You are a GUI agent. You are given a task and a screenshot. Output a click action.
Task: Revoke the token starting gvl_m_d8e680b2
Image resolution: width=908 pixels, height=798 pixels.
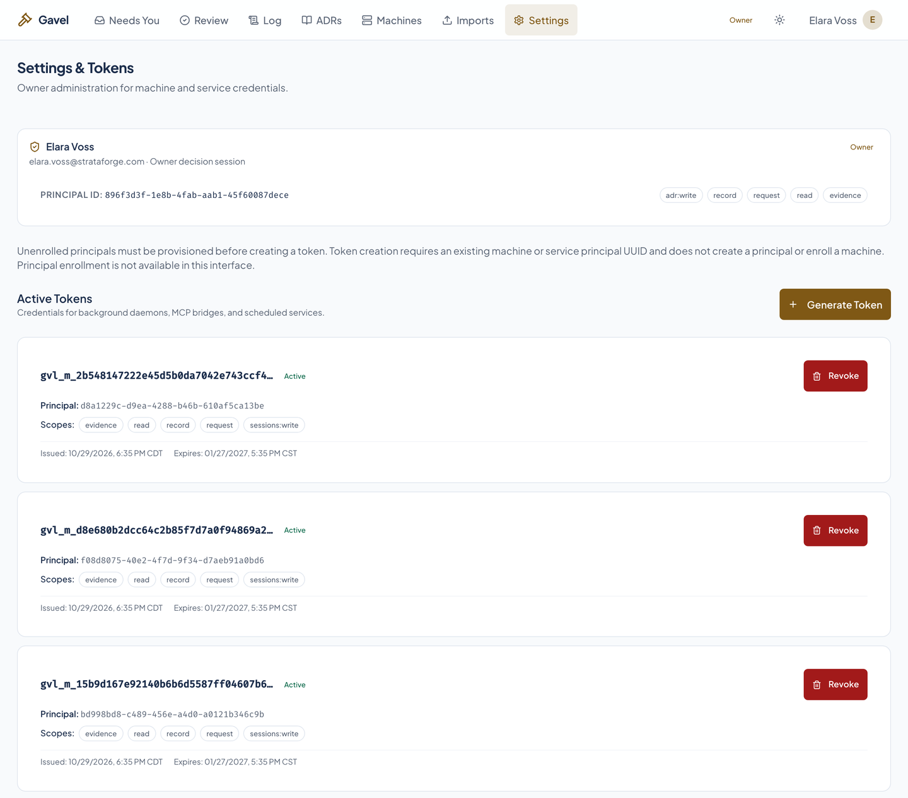pos(835,531)
